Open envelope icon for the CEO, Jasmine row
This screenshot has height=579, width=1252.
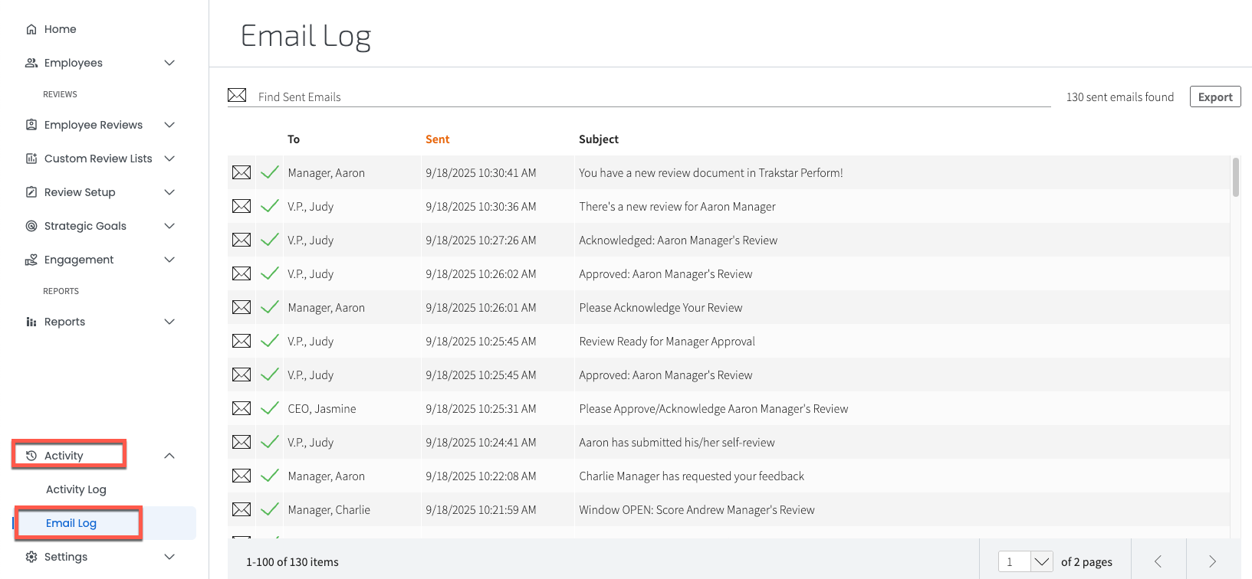coord(242,408)
